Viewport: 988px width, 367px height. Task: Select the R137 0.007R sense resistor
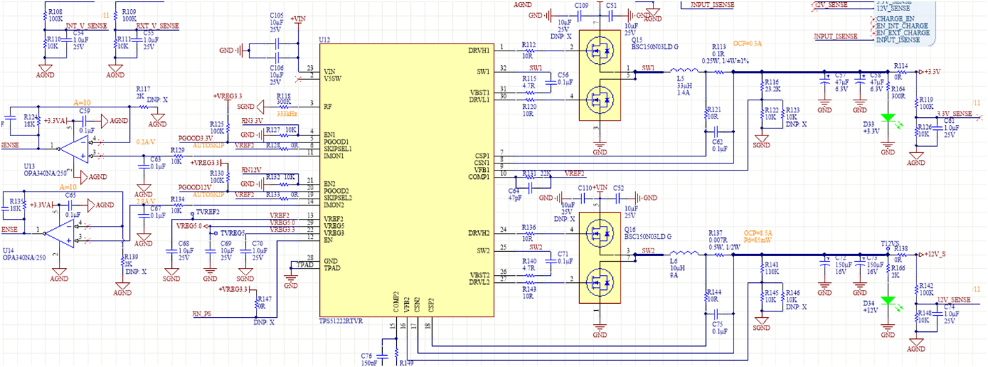coord(719,255)
